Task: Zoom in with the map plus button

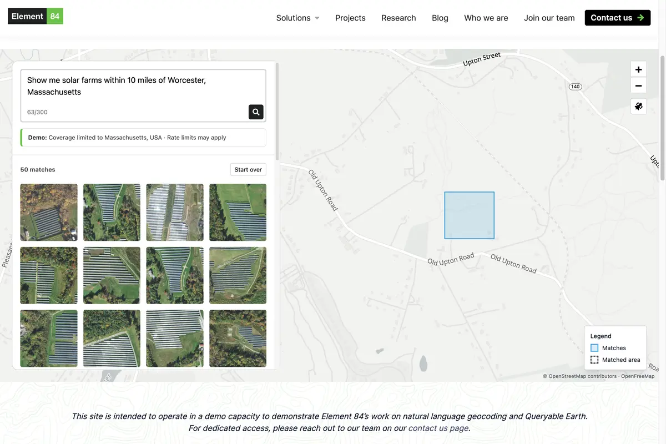Action: tap(638, 69)
